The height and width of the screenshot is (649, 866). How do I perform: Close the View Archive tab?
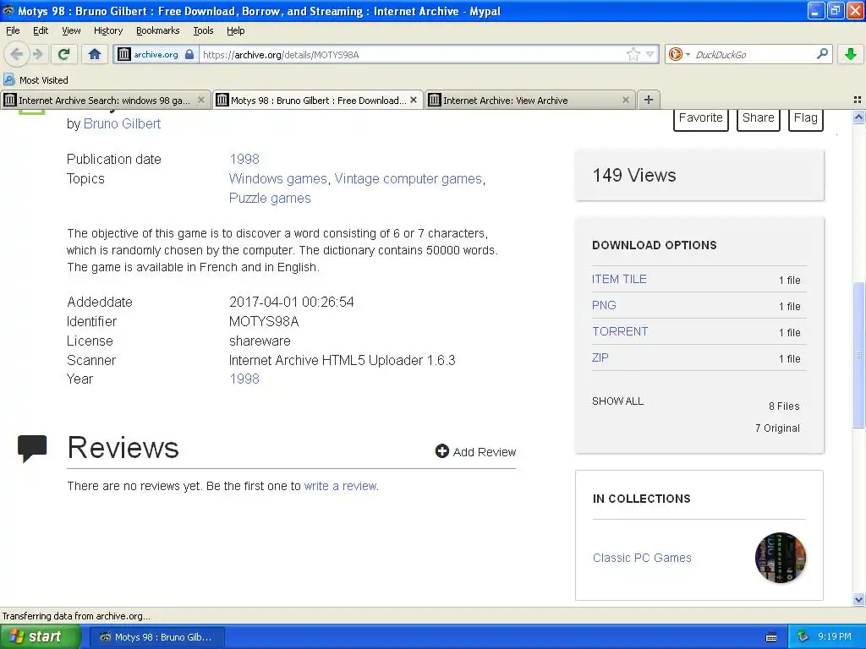pos(626,100)
